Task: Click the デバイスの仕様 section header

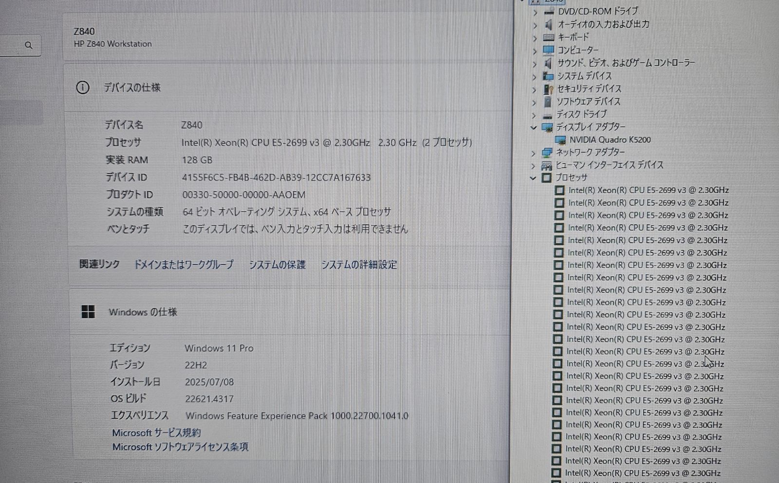Action: 132,88
